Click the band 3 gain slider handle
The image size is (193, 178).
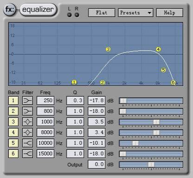(156, 122)
